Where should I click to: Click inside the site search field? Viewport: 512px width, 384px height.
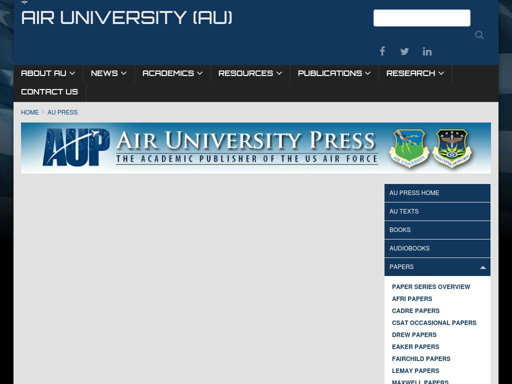421,18
